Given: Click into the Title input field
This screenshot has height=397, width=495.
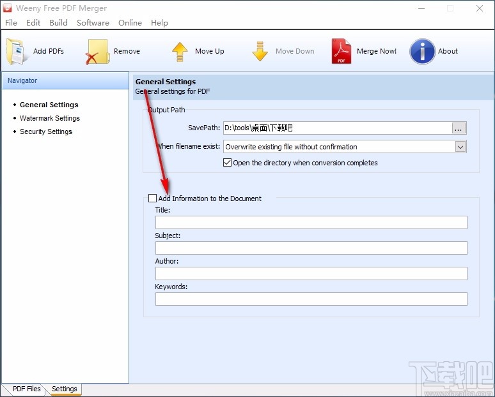Looking at the screenshot, I should 311,223.
